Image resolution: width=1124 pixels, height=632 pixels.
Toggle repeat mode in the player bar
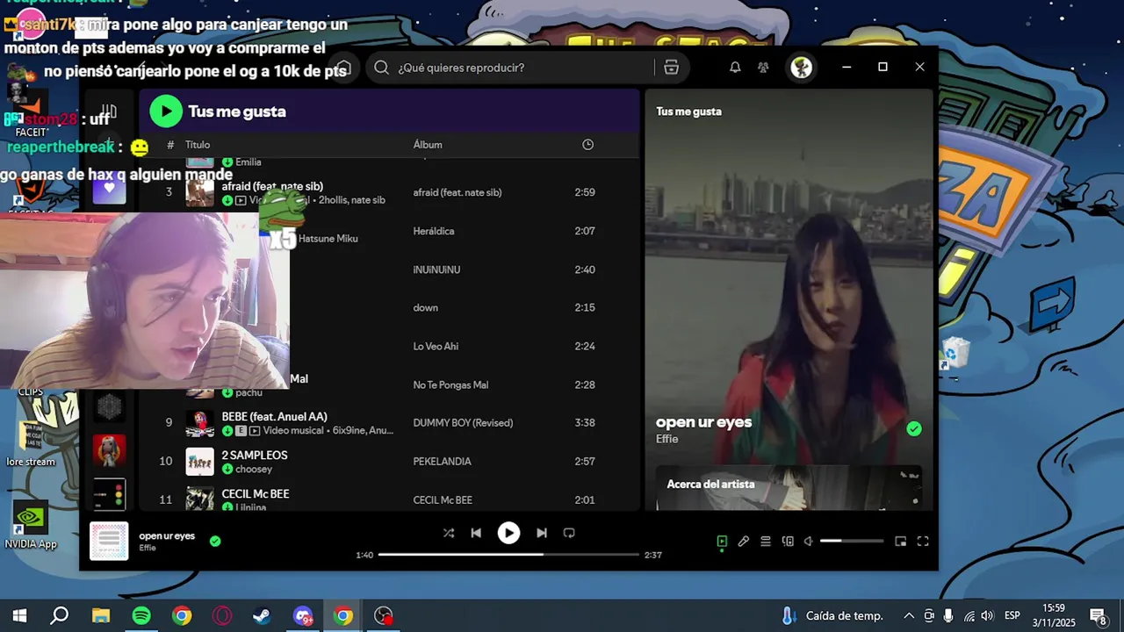pyautogui.click(x=569, y=533)
